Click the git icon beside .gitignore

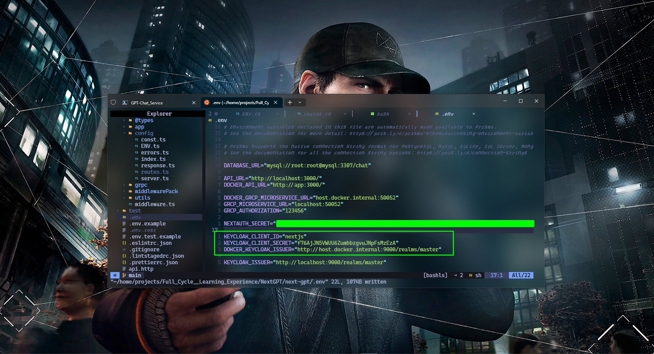point(124,250)
